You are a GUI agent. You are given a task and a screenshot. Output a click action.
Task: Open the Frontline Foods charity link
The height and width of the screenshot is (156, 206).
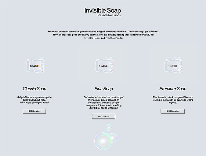coord(114,38)
